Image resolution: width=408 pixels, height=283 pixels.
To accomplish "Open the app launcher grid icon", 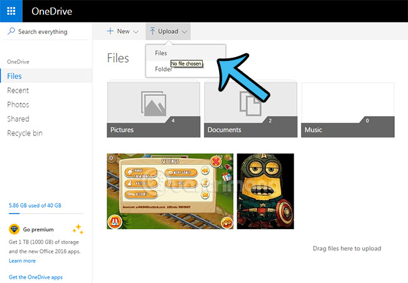I will point(11,11).
